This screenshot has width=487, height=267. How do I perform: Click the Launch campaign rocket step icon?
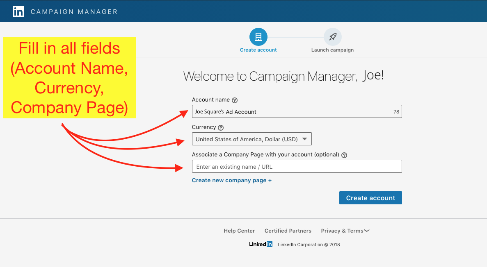(x=333, y=37)
